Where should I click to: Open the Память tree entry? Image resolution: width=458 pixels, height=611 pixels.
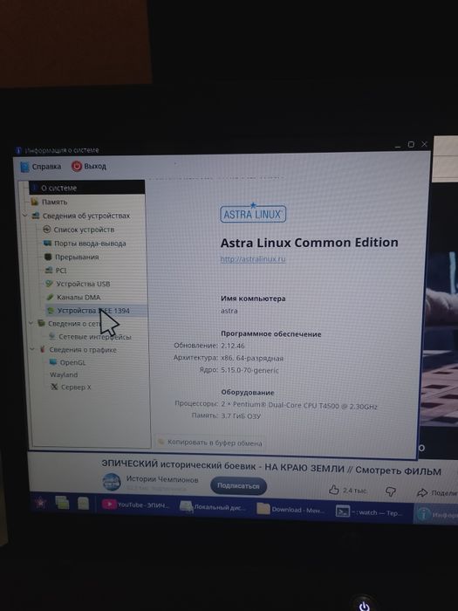click(54, 202)
